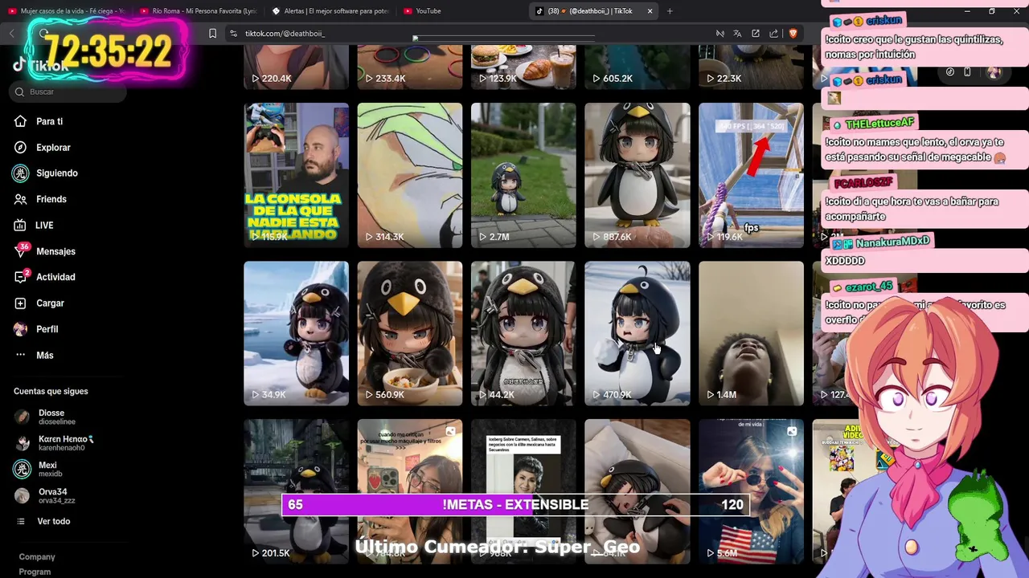Click the Buscar search field
1029x578 pixels.
click(x=68, y=92)
